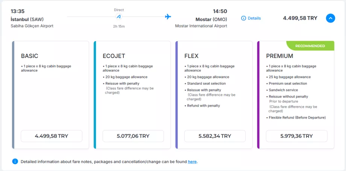Viewport: 346px width, 171px height.
Task: Open flight Details link
Action: click(x=254, y=18)
